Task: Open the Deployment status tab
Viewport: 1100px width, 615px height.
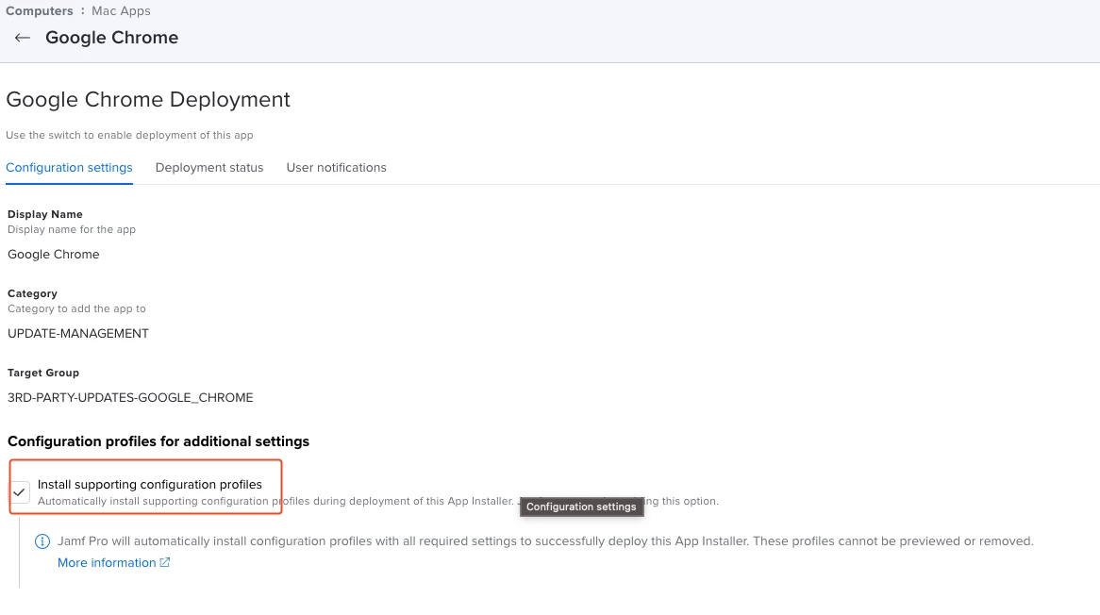Action: coord(209,168)
